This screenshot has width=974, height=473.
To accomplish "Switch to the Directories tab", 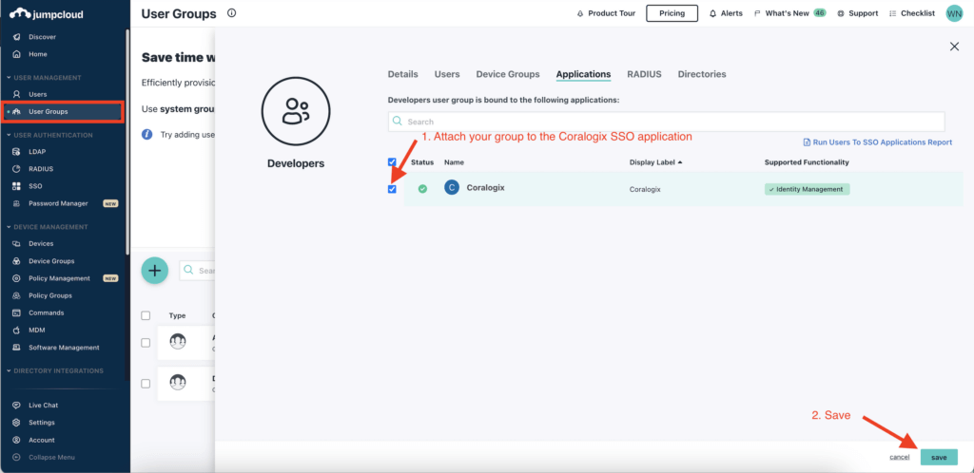I will 702,74.
